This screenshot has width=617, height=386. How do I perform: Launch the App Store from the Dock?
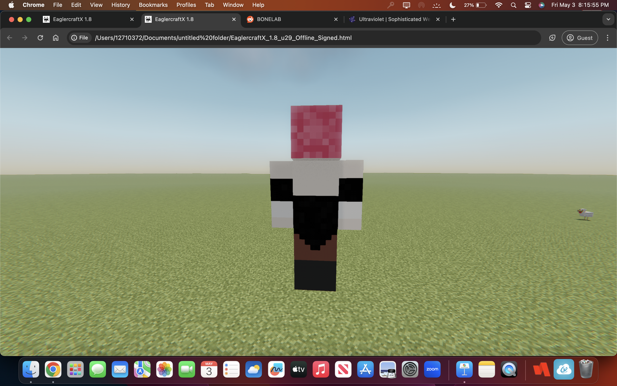coord(365,370)
